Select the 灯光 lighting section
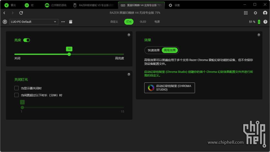This screenshot has height=152, width=270. pyautogui.click(x=129, y=22)
